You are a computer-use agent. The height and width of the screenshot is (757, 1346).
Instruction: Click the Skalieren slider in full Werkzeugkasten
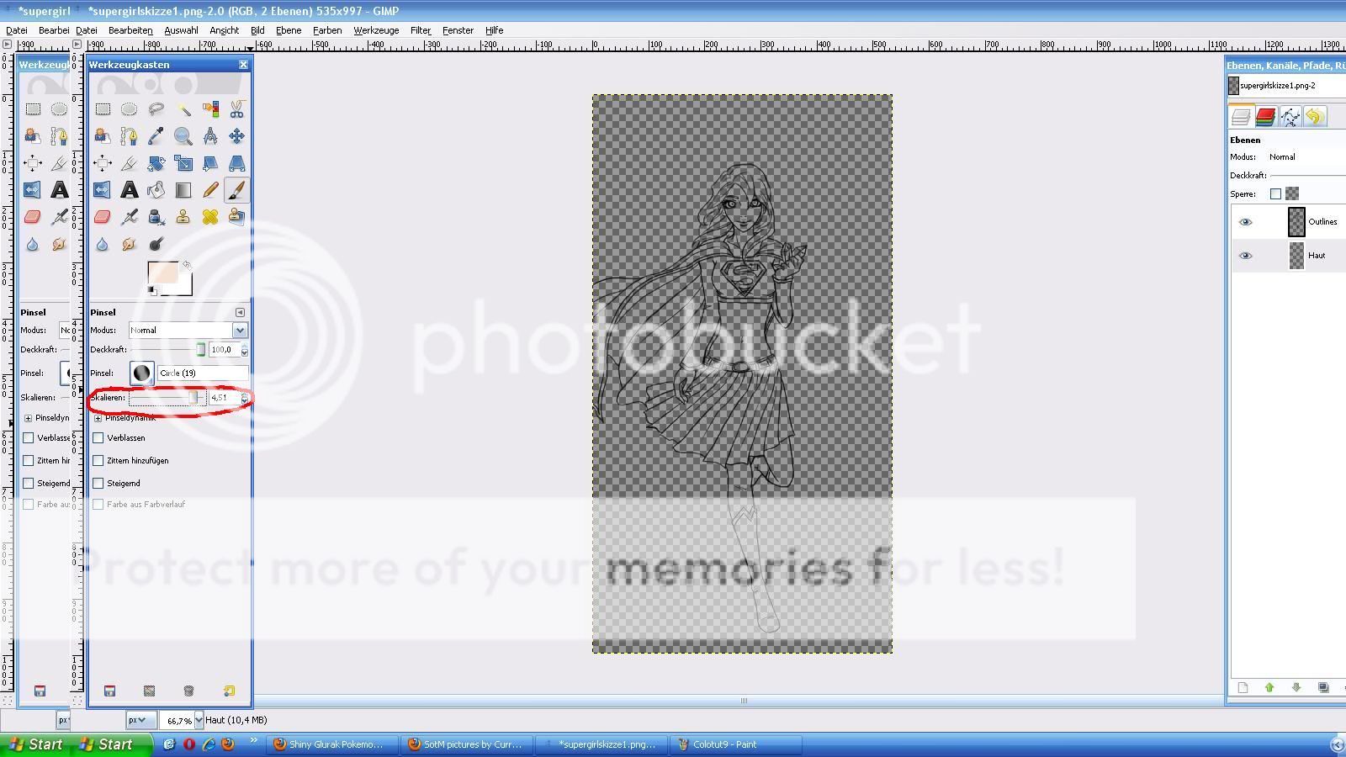point(167,398)
